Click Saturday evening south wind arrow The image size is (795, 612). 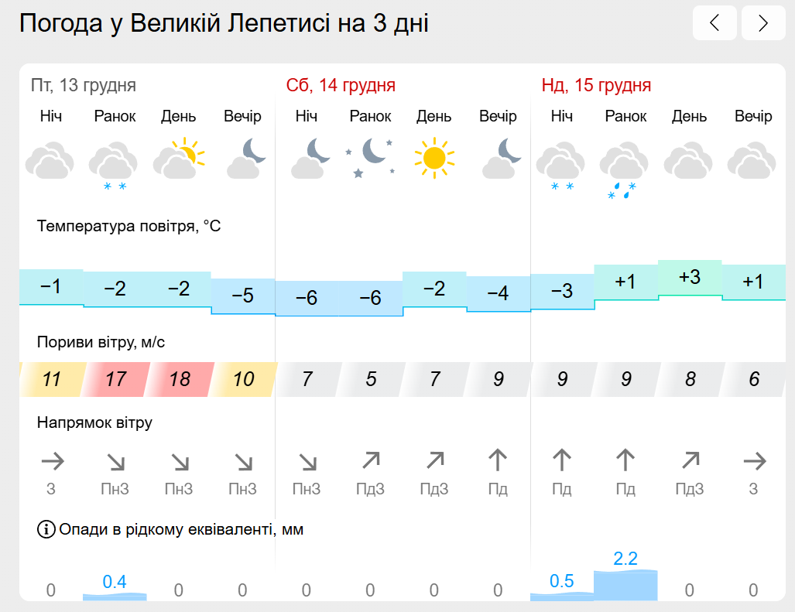tap(498, 460)
